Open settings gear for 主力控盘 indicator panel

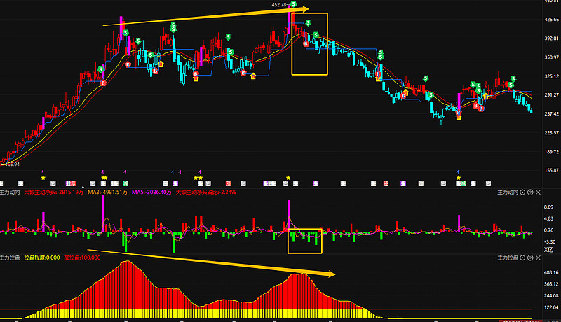[x=522, y=258]
